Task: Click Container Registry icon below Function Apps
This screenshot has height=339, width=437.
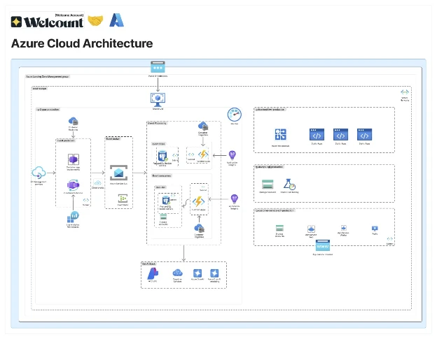Action: click(199, 229)
